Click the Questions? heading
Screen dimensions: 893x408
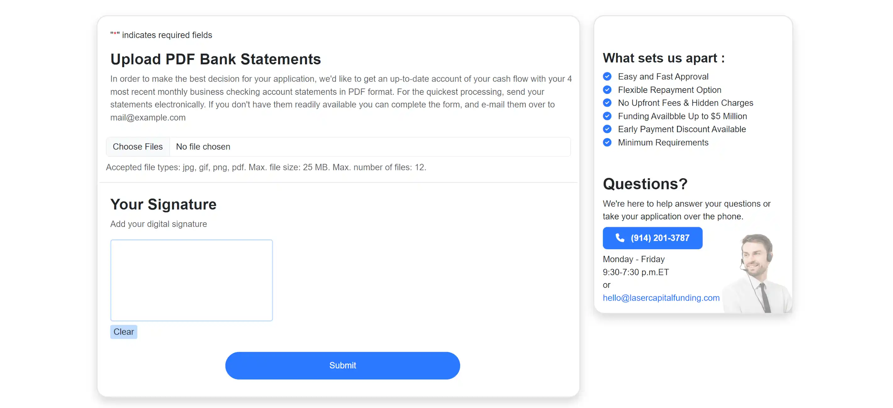[x=645, y=184]
